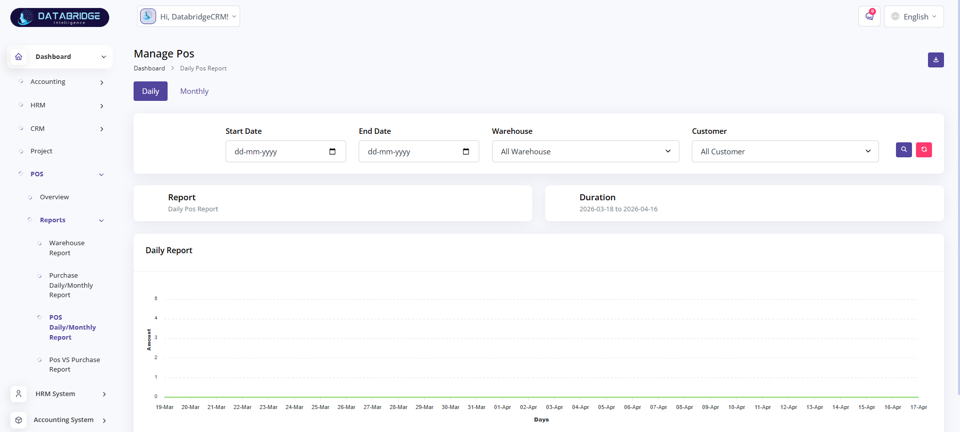Click the search filter button
This screenshot has width=960, height=432.
903,150
